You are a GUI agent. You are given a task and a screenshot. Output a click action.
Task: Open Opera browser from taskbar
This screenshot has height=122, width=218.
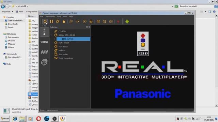point(38,119)
